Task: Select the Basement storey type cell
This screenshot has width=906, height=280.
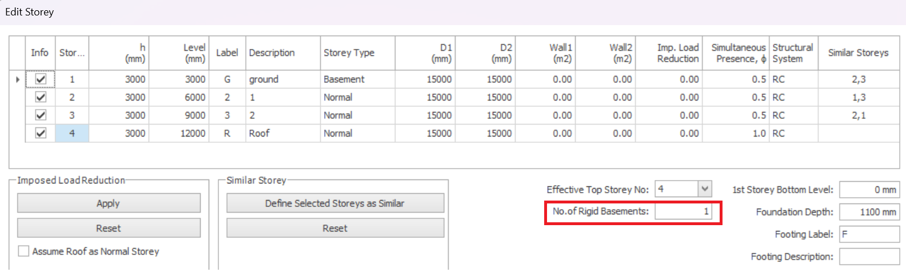Action: (x=357, y=79)
